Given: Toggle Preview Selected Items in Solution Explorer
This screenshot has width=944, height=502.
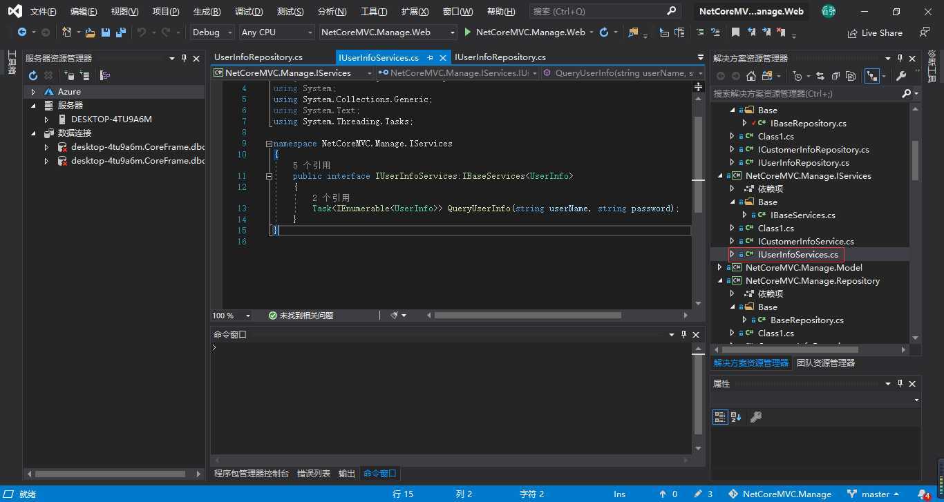Looking at the screenshot, I should tap(871, 76).
